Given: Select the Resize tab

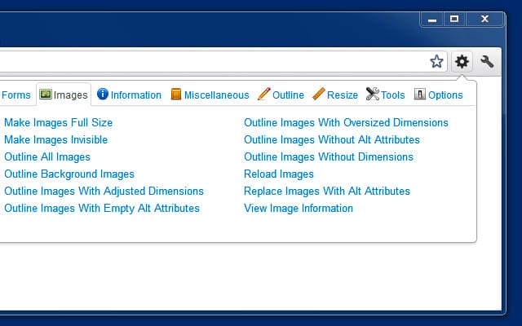Looking at the screenshot, I should click(x=335, y=95).
